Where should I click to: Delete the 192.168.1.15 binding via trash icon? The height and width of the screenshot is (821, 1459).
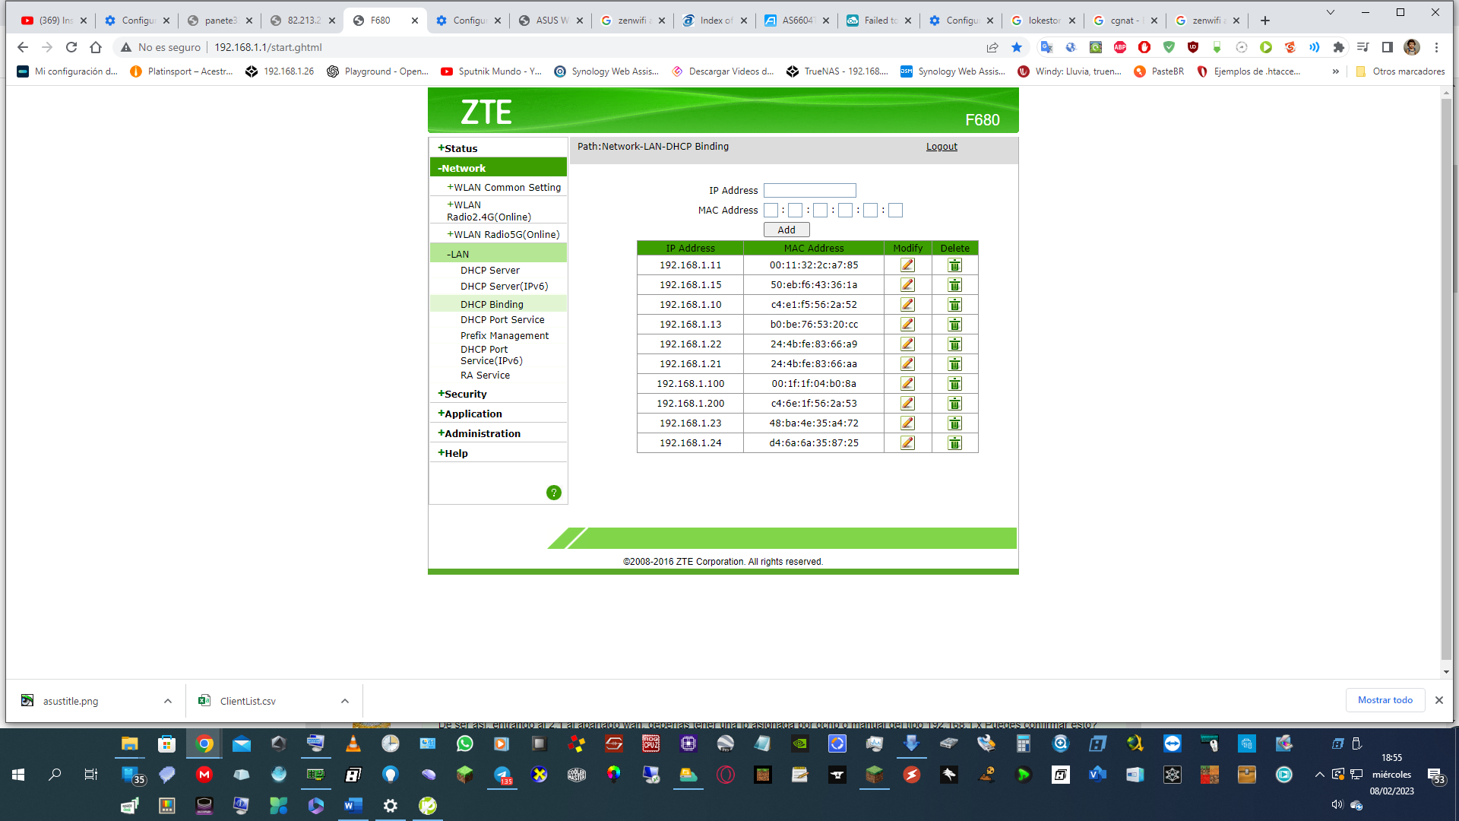[954, 285]
